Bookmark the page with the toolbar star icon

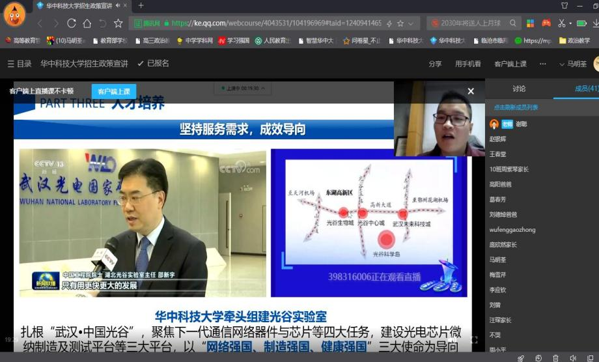118,23
